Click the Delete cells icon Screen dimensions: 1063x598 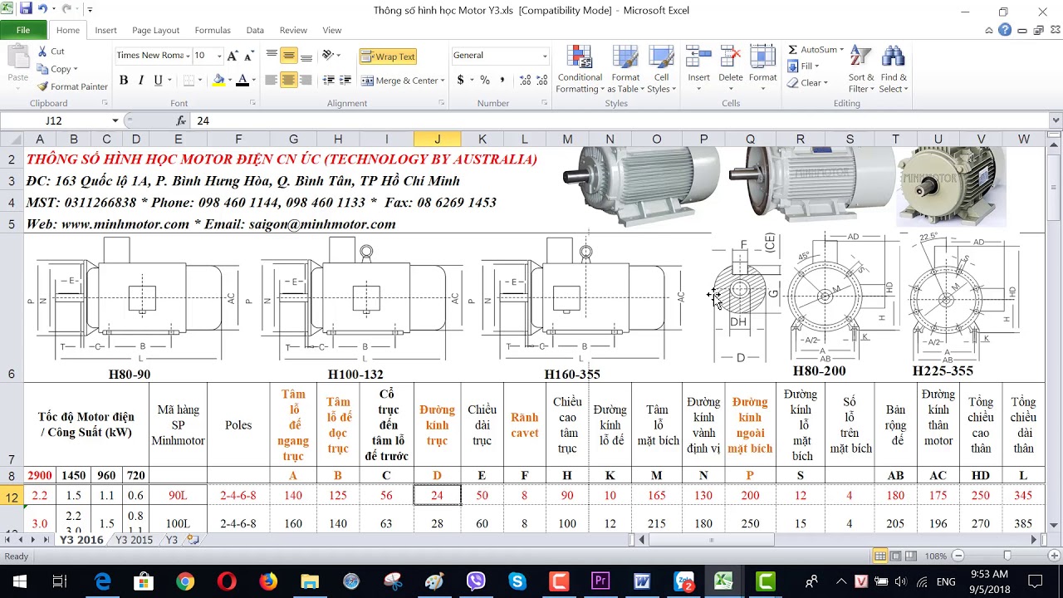pos(731,57)
